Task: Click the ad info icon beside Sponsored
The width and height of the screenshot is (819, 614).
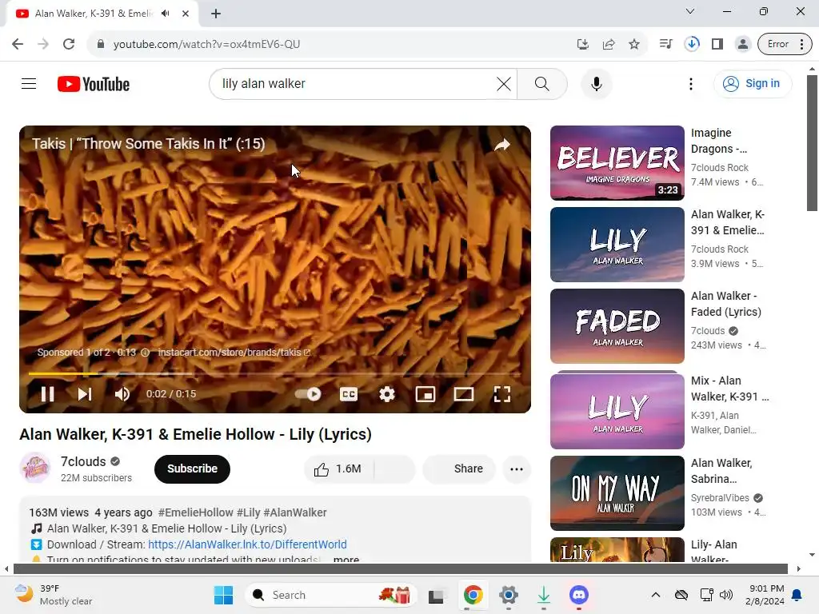Action: [x=146, y=353]
